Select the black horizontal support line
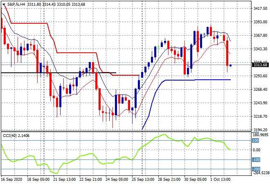This screenshot has width=270, height=184. [x=59, y=73]
